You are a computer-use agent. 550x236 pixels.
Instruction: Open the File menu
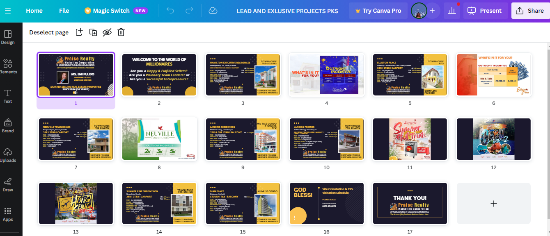pos(64,11)
